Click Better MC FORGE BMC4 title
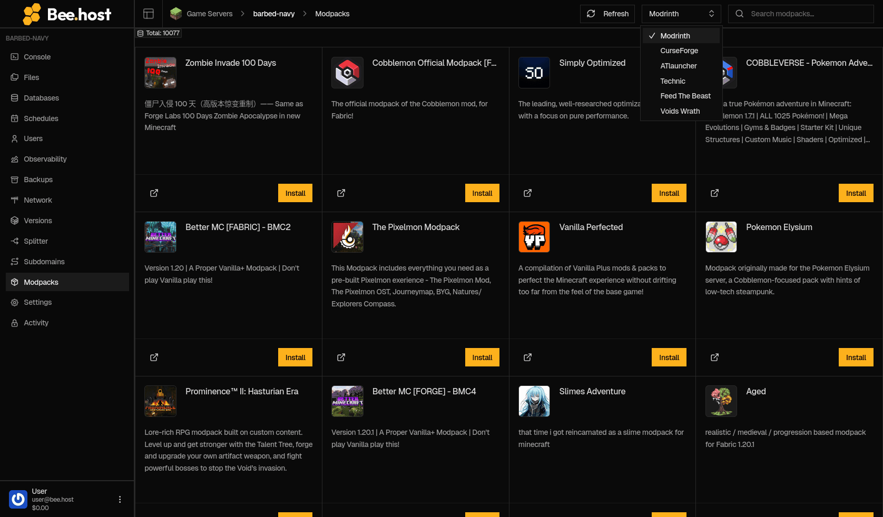The image size is (883, 517). [424, 391]
